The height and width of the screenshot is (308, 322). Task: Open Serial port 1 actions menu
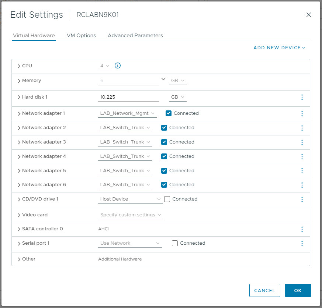pyautogui.click(x=302, y=244)
